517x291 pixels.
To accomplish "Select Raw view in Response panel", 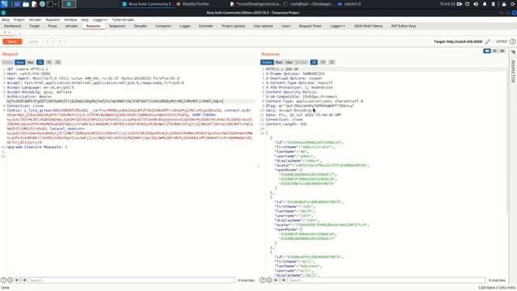I will click(280, 62).
